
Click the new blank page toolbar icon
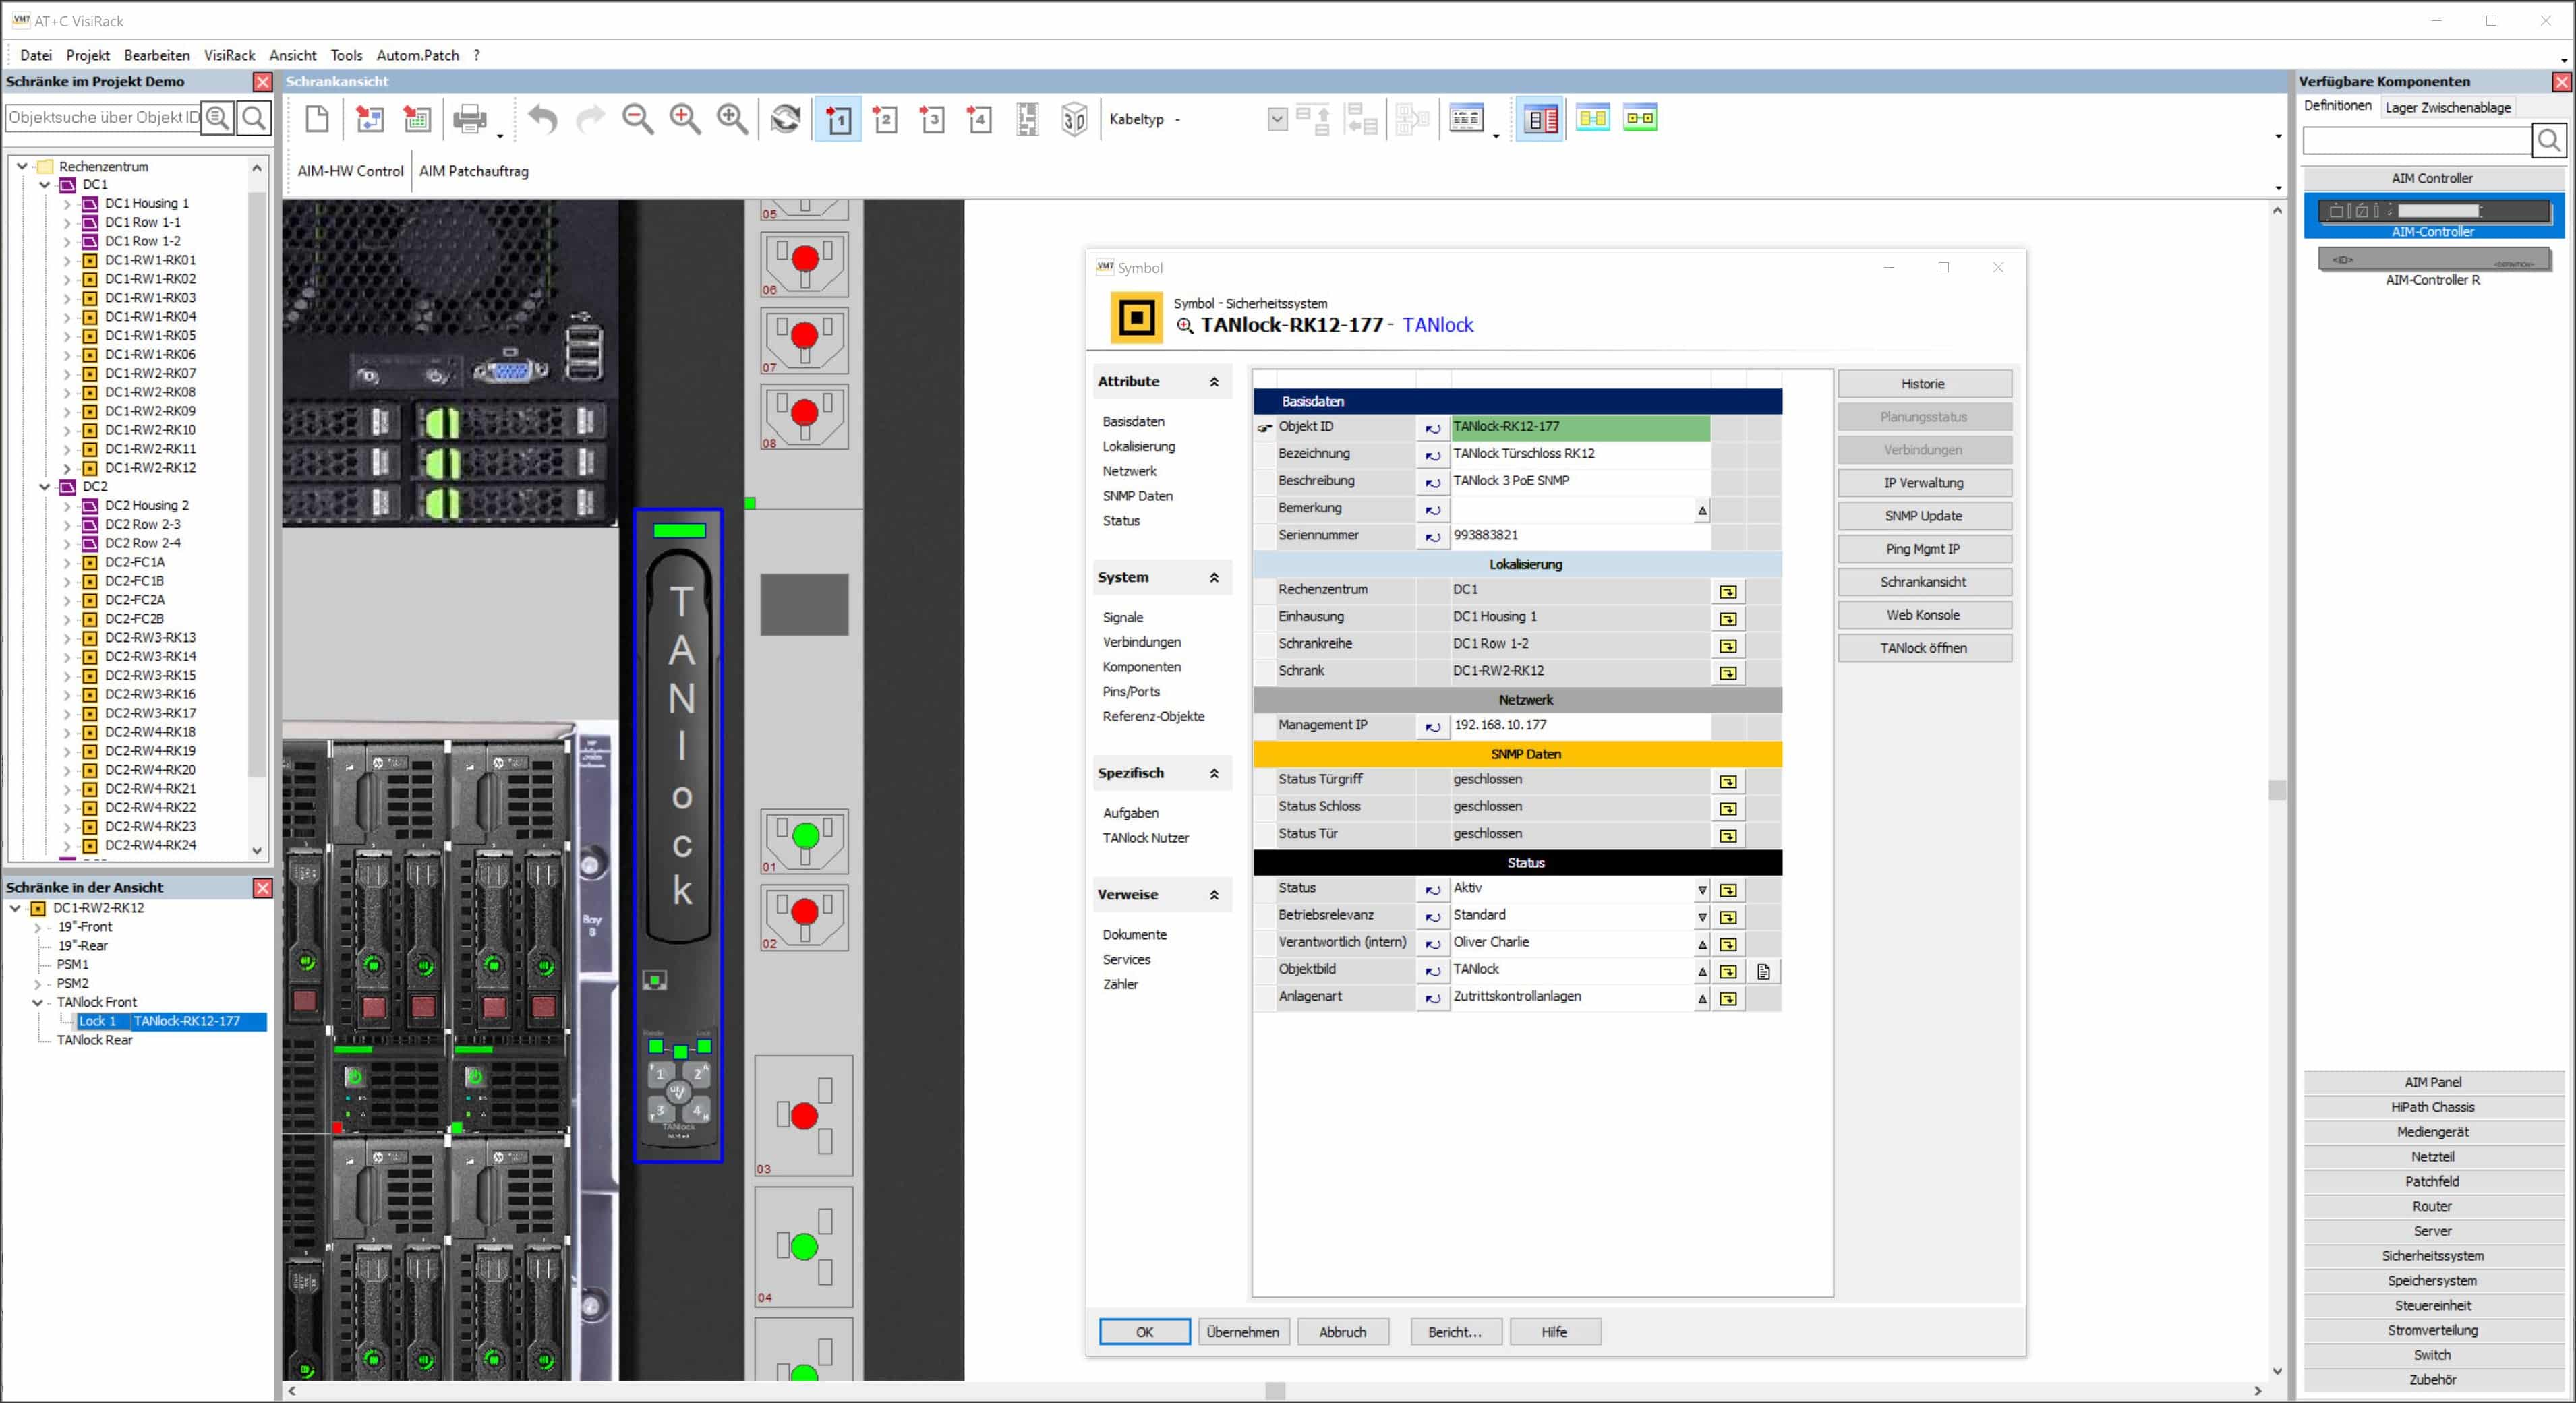tap(317, 119)
